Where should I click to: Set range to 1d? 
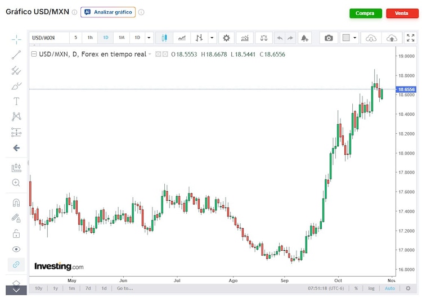(x=104, y=288)
